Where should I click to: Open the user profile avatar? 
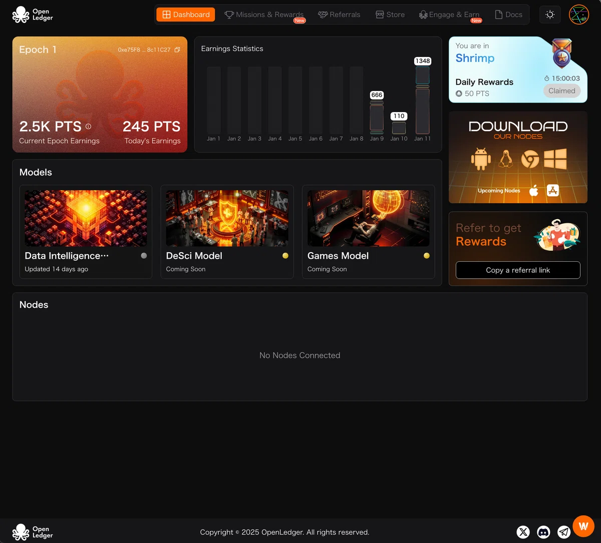pos(579,15)
